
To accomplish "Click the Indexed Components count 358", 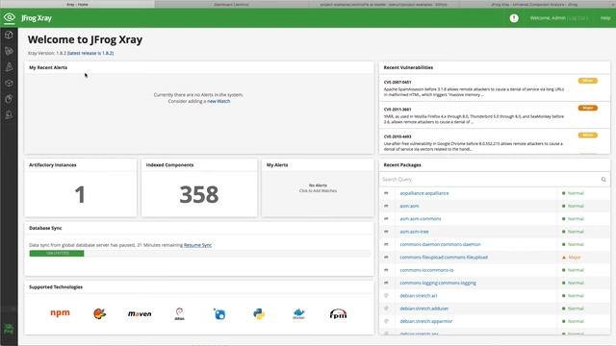I will (x=199, y=194).
